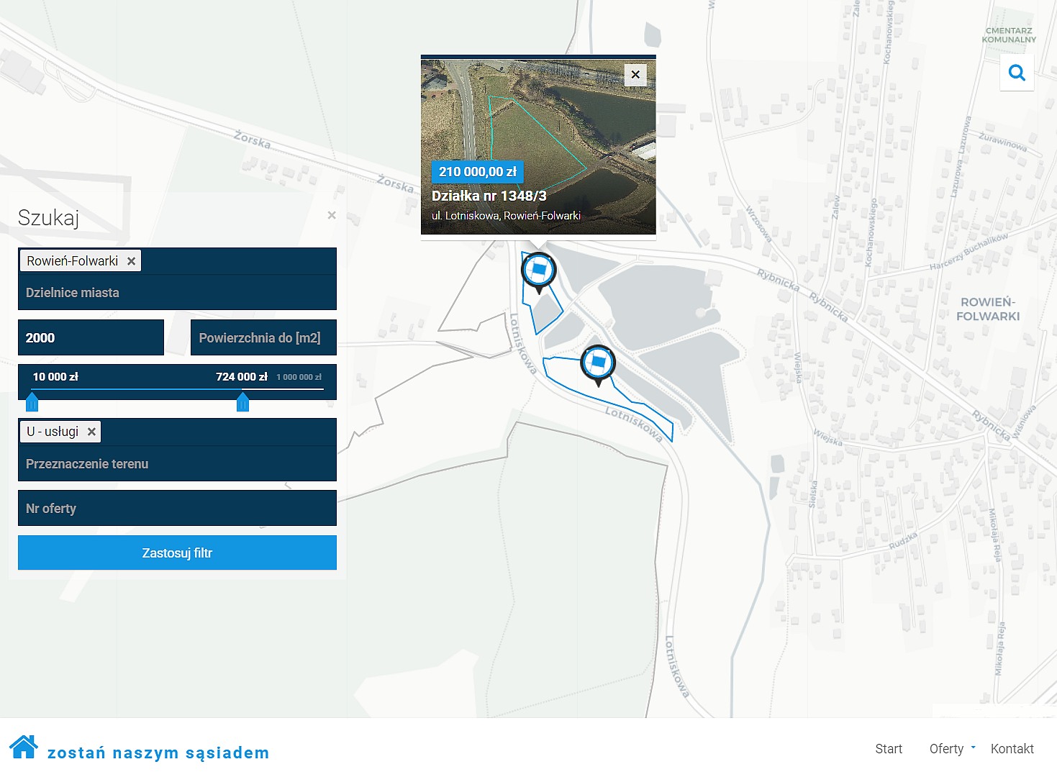Click the minimum area field with 2000

pos(91,337)
